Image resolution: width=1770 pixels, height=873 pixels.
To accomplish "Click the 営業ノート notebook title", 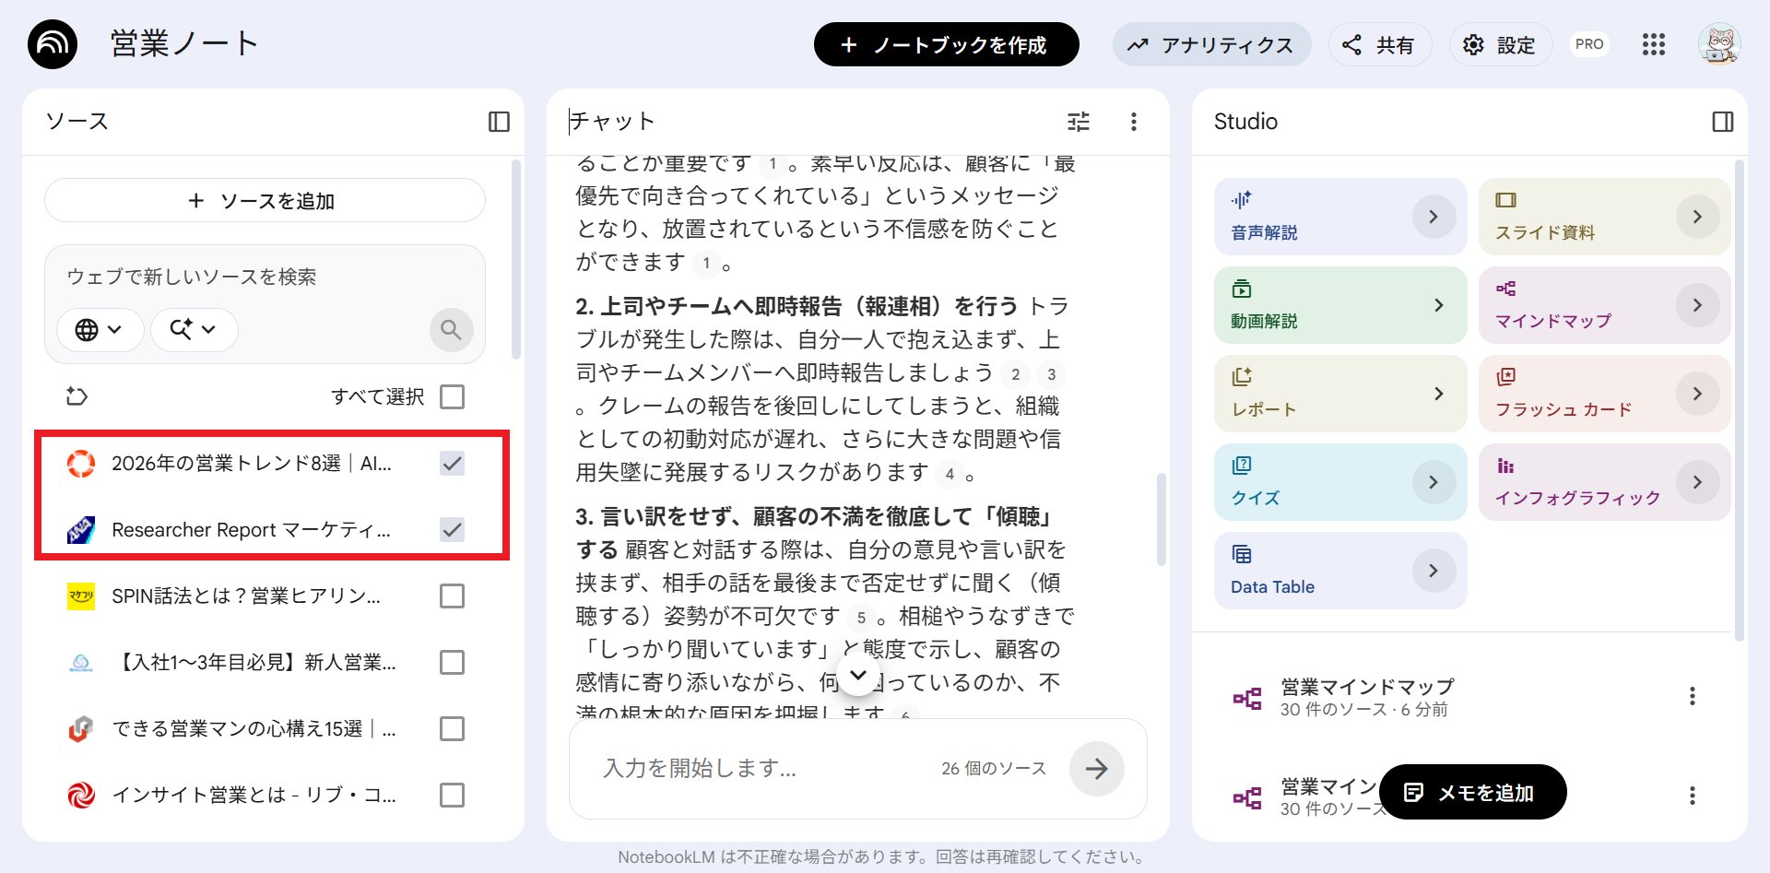I will click(x=184, y=44).
